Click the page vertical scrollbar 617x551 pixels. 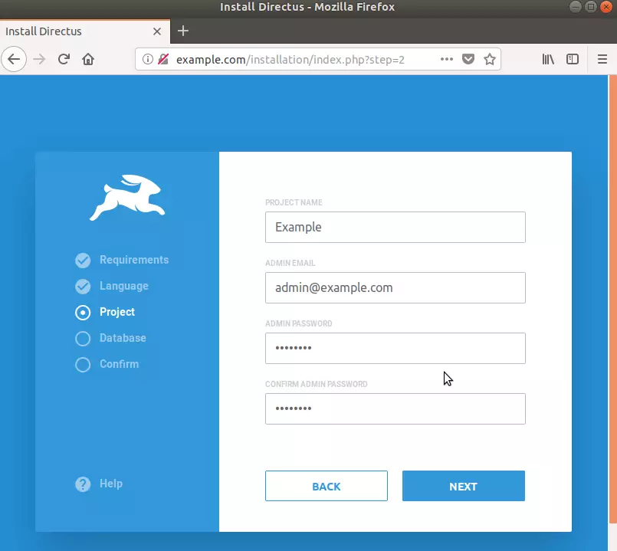(612, 299)
